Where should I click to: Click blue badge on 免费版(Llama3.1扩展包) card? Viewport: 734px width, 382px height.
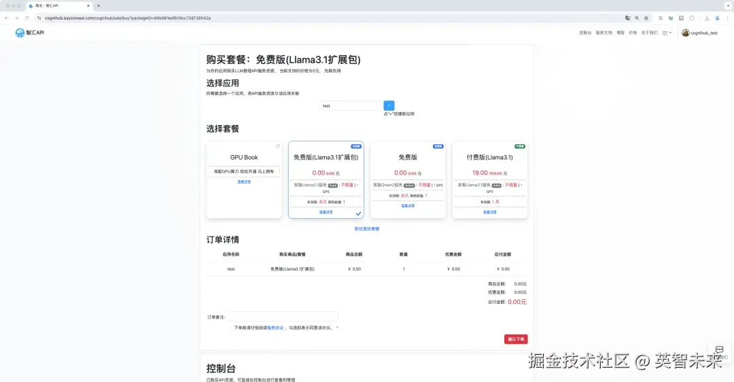tap(356, 147)
